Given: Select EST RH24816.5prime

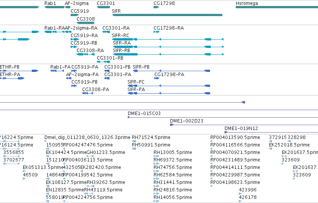Looking at the screenshot, I should click(173, 190).
